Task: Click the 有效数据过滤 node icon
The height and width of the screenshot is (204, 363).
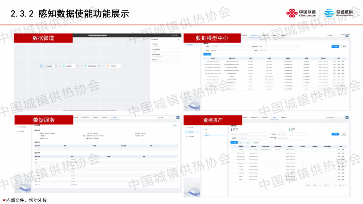Action: coord(85,66)
